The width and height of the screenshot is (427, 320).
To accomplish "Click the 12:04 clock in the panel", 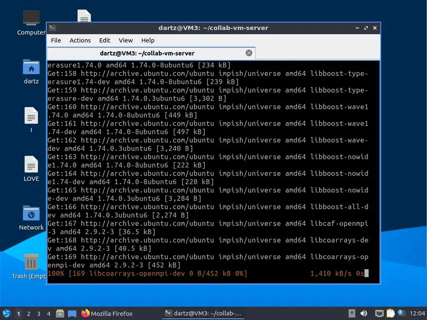I will [417, 313].
